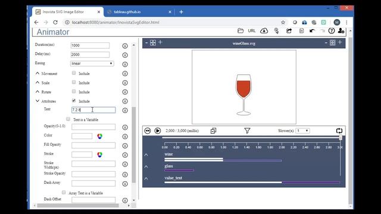Image resolution: width=381 pixels, height=214 pixels.
Task: Click the right-side grid icon in the canvas header
Action: [332, 43]
